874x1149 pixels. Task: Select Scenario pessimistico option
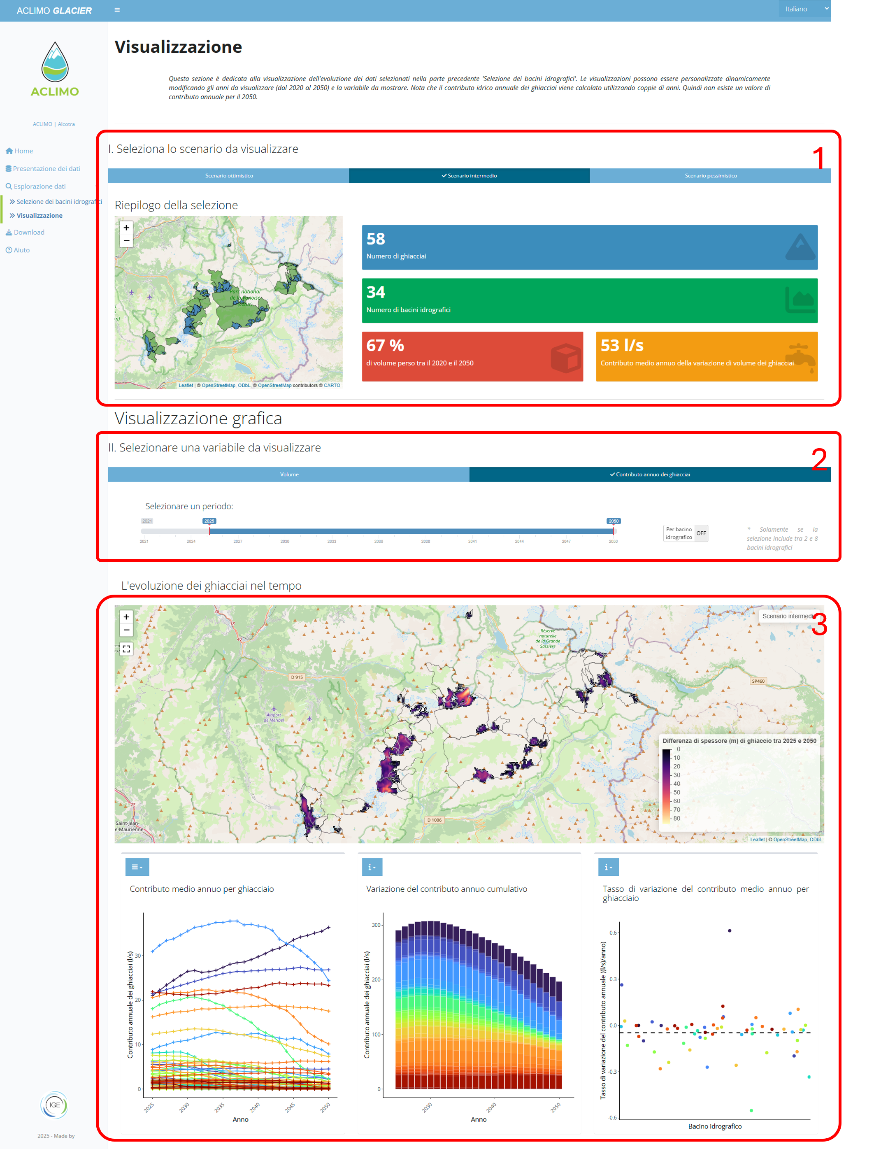click(x=710, y=176)
